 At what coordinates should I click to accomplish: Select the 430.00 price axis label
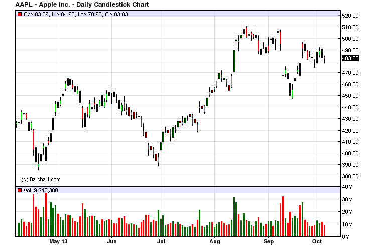[350, 119]
